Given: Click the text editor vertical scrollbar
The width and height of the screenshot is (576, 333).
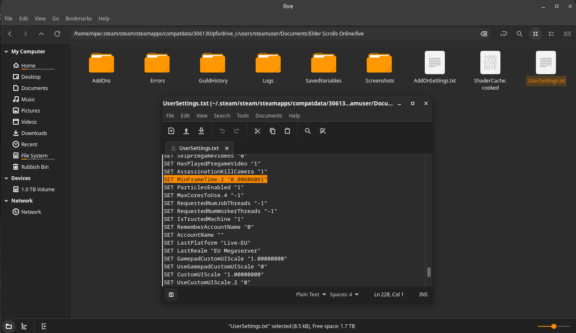Looking at the screenshot, I should pos(429,272).
